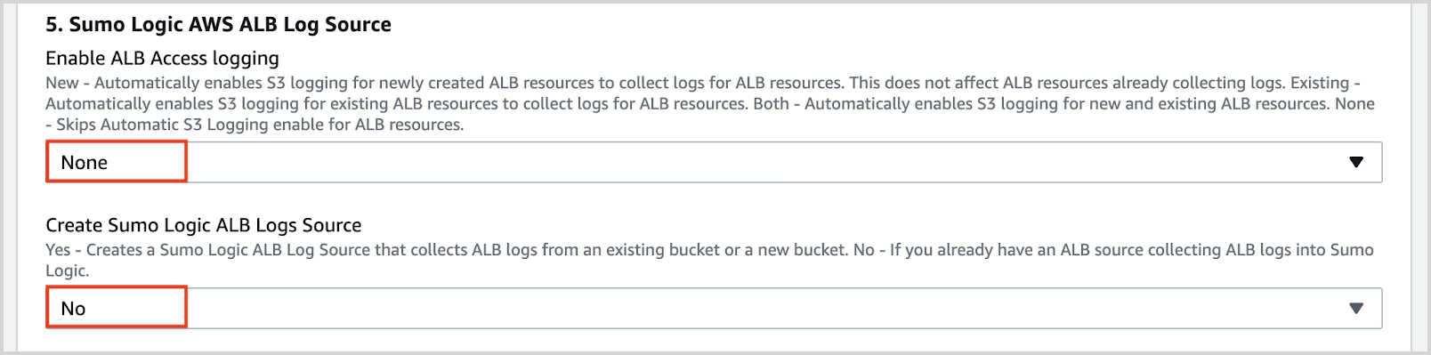Image resolution: width=1431 pixels, height=355 pixels.
Task: Click the 'Create Sumo Logic ALB Logs Source' label
Action: (204, 225)
